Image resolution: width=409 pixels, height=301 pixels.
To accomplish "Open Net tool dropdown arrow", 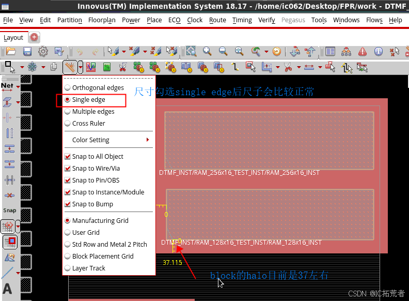I will point(18,86).
